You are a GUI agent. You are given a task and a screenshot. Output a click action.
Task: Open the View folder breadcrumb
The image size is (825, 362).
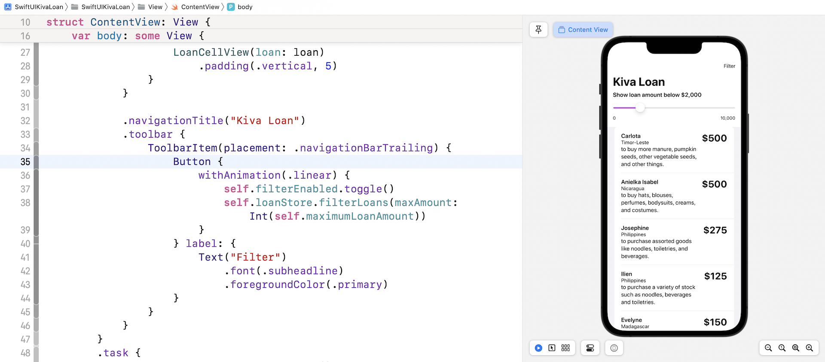tap(150, 7)
